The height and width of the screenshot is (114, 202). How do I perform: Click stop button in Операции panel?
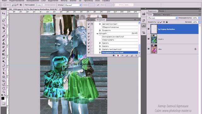(x=114, y=55)
